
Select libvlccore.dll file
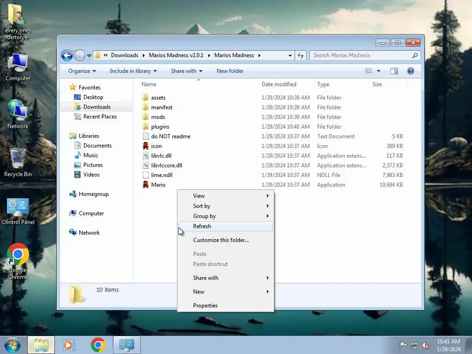(x=166, y=165)
